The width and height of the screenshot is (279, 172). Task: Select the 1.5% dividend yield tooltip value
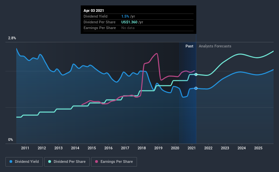tap(125, 16)
